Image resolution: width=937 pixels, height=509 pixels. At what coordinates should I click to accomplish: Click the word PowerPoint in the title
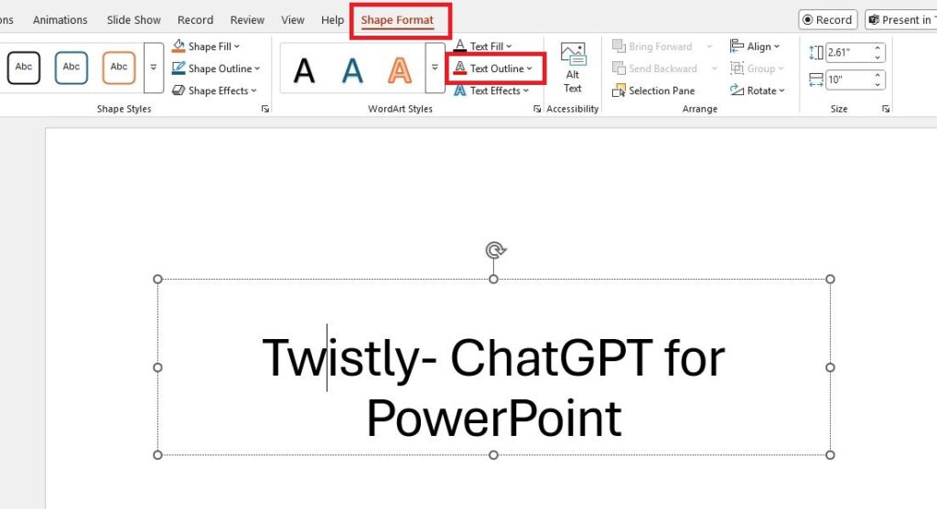494,419
